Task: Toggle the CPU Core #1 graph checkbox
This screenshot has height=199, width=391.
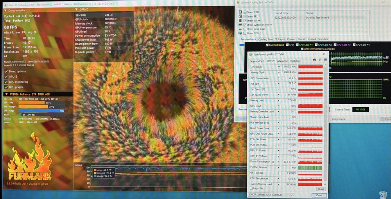Action: coord(297,45)
